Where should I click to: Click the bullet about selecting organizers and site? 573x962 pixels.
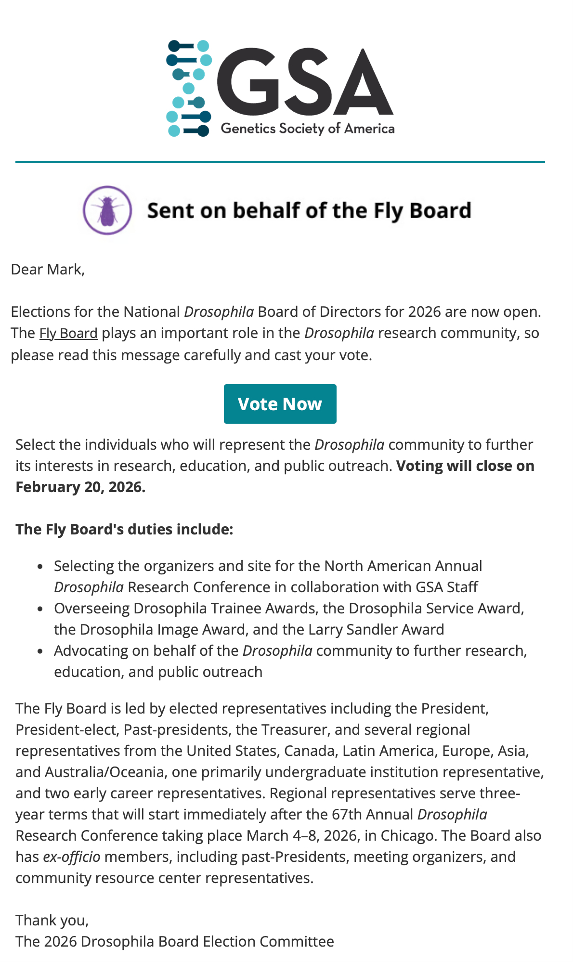268,576
